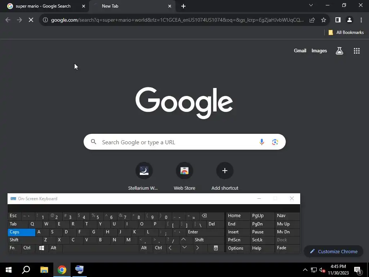
Task: Open the Chrome profile icon
Action: pos(350,20)
